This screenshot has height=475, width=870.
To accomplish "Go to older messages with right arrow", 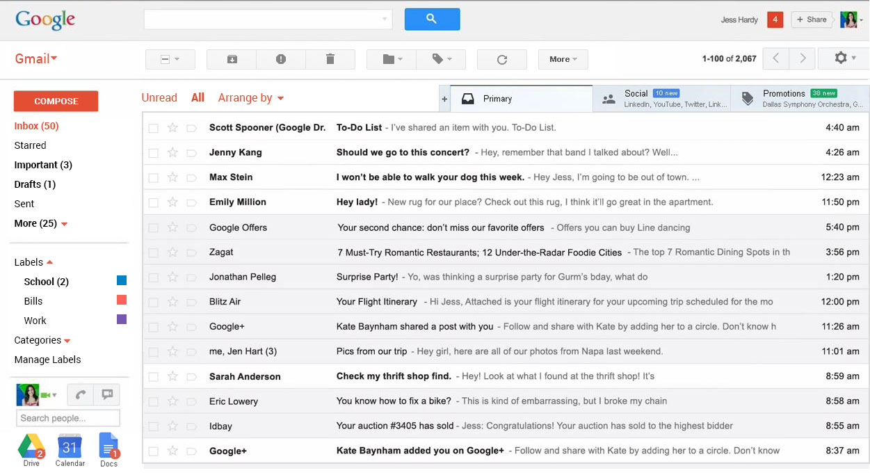I will pos(803,58).
